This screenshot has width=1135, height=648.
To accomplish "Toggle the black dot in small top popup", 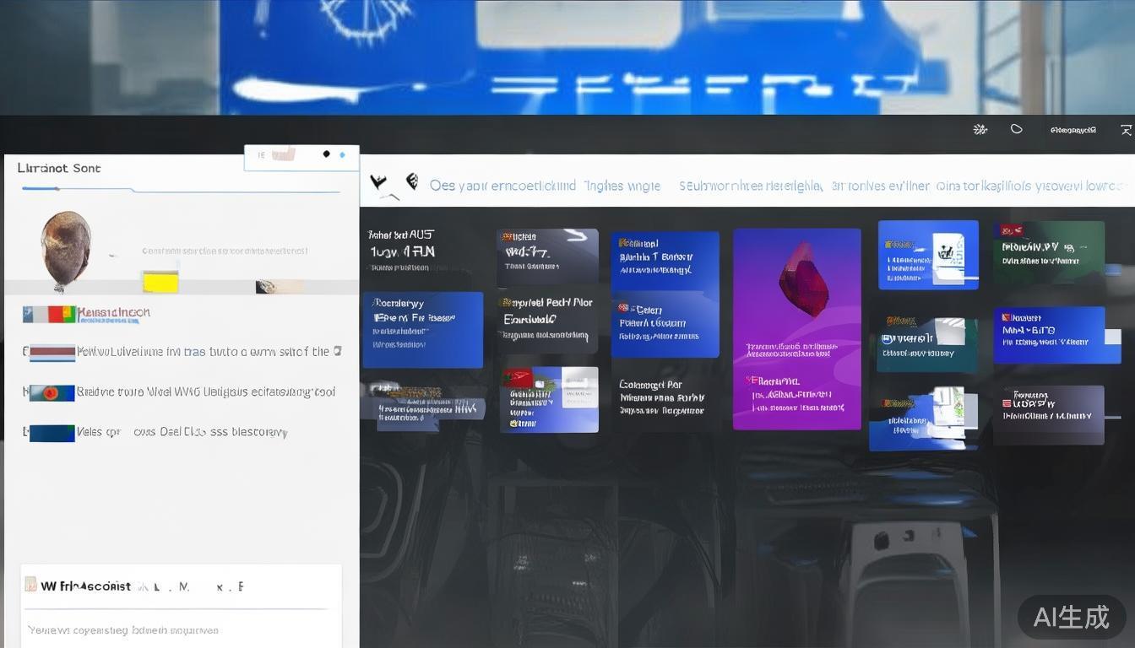I will pyautogui.click(x=326, y=154).
